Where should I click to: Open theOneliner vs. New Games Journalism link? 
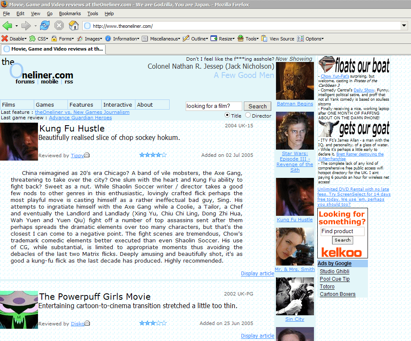click(82, 112)
